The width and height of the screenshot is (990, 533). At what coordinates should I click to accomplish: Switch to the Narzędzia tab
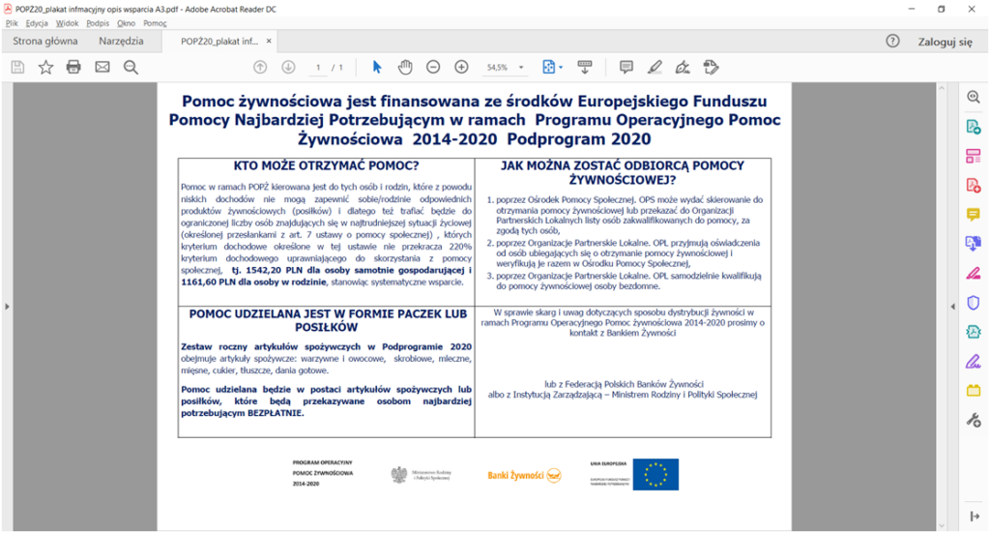point(121,42)
